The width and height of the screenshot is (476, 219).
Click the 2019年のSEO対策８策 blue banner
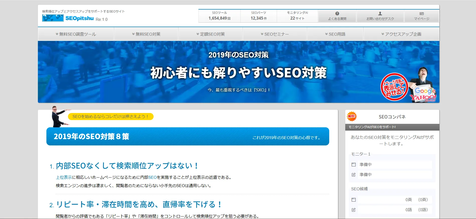(x=188, y=136)
